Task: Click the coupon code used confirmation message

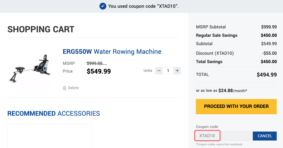Action: tap(143, 6)
